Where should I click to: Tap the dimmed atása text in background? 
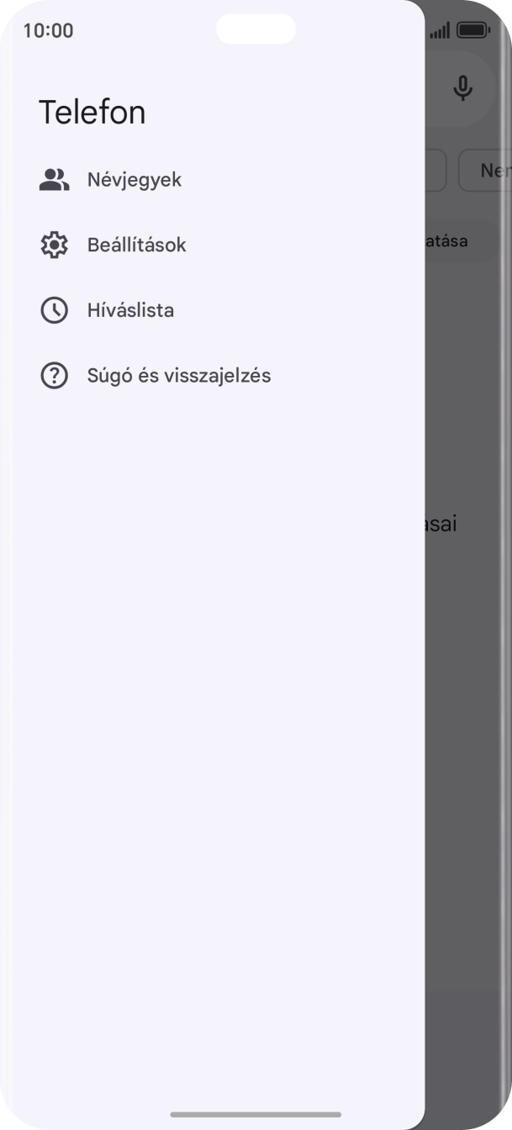click(x=448, y=240)
